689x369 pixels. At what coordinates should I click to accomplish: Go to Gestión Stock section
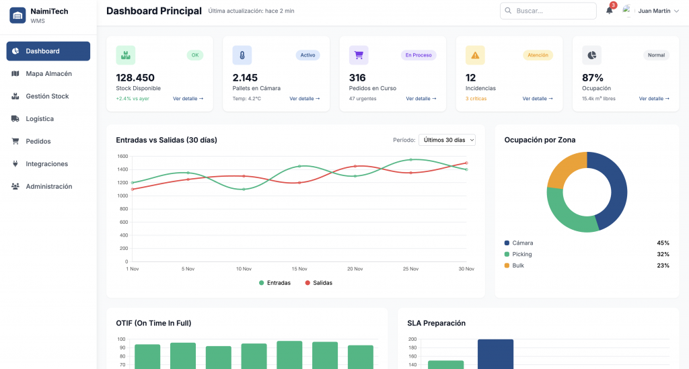coord(47,96)
